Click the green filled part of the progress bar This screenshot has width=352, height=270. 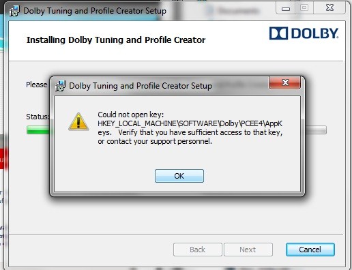38,130
